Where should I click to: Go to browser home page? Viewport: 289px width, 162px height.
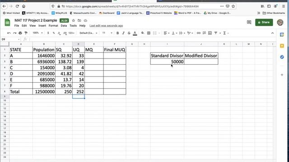[x=23, y=6]
